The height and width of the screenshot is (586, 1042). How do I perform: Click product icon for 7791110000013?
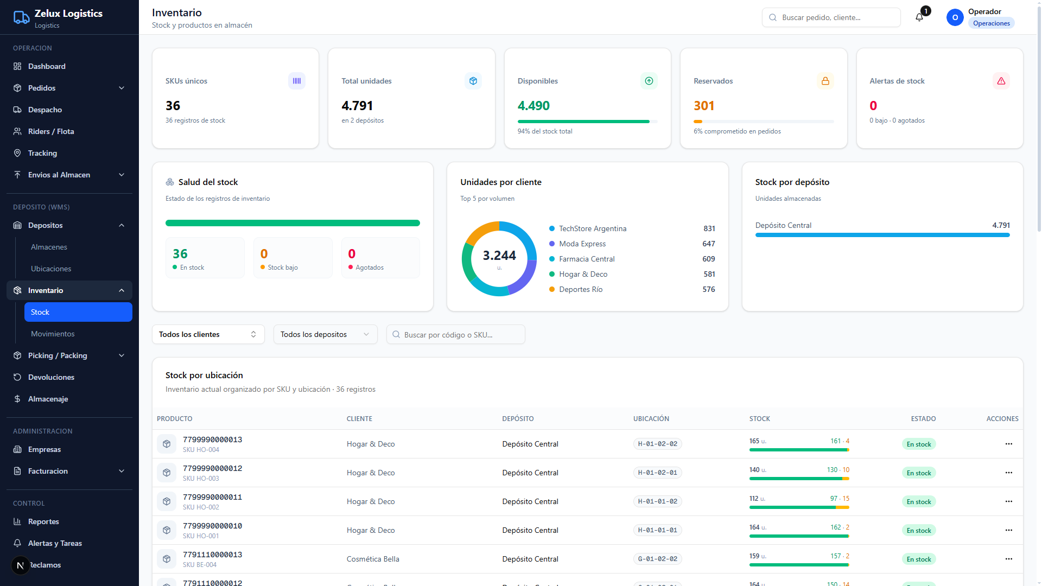coord(167,559)
